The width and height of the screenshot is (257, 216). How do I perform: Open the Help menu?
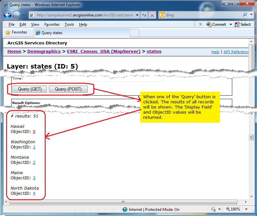tap(83, 24)
